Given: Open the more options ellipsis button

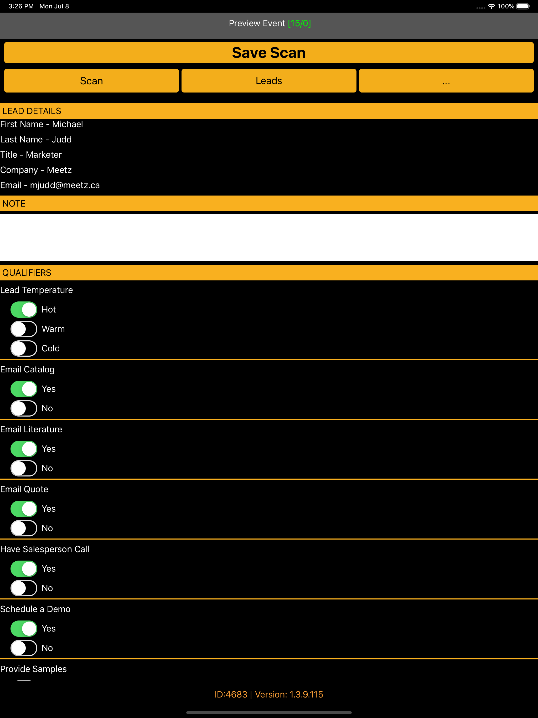Looking at the screenshot, I should [x=446, y=81].
